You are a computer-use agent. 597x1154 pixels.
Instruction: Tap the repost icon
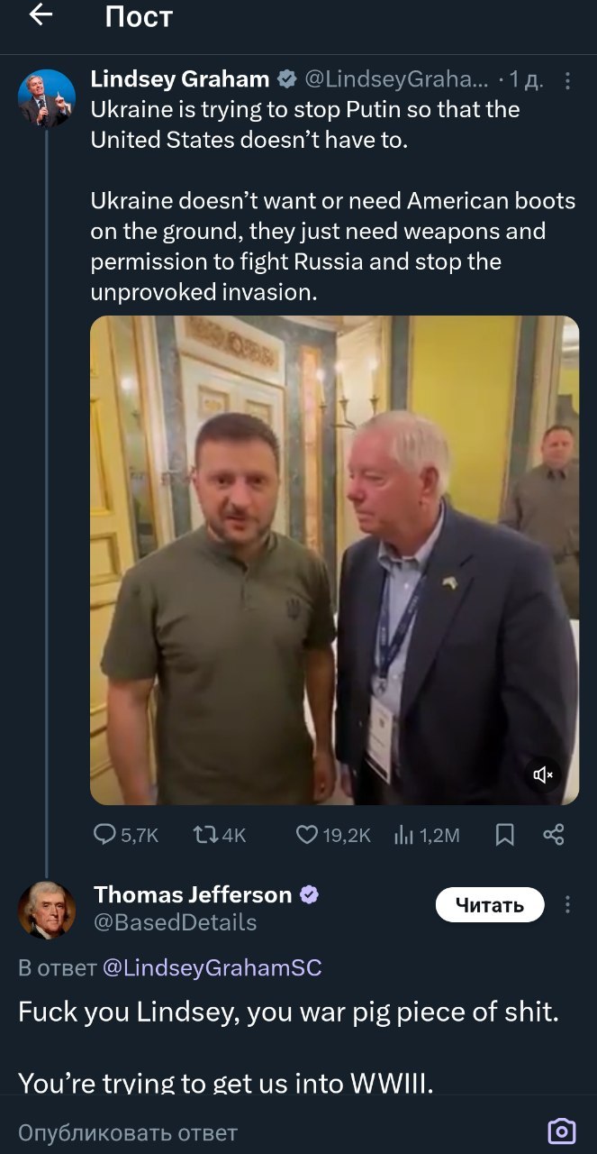pyautogui.click(x=205, y=836)
